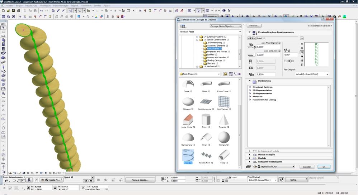Toggle the mirror checkbox under rotation angle
The image size is (358, 195).
(285, 61)
